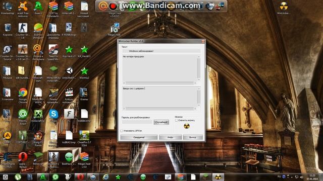The image size is (323, 181).
Task: Click the radiation icon preview in the dialog
Action: click(187, 126)
